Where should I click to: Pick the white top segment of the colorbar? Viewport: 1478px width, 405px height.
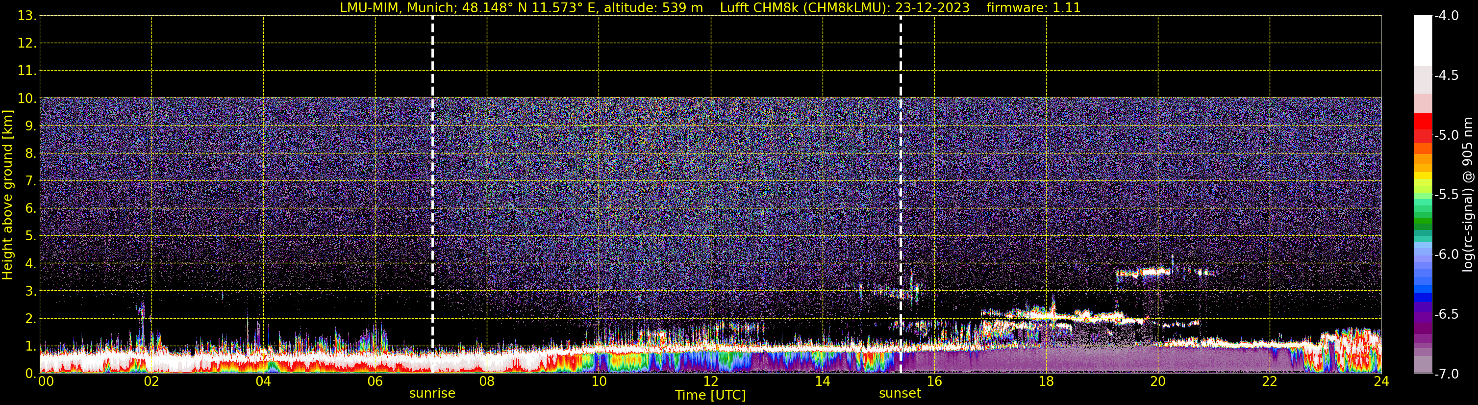tap(1422, 40)
